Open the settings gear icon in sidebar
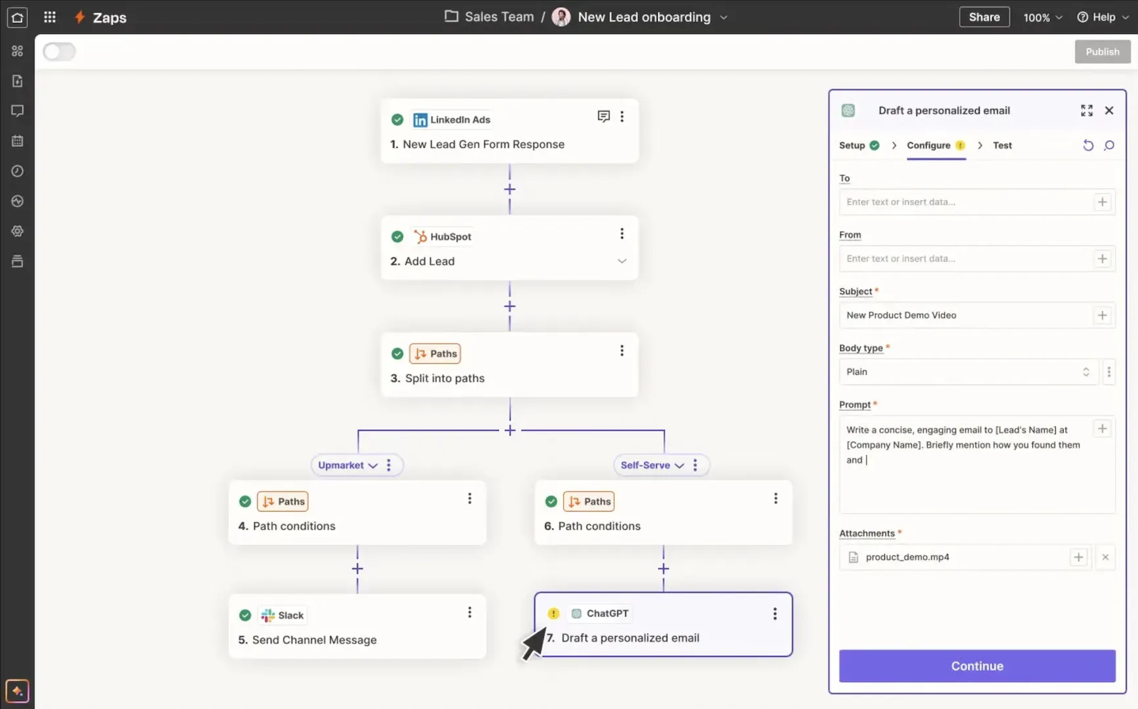Viewport: 1138px width, 709px height. [17, 231]
